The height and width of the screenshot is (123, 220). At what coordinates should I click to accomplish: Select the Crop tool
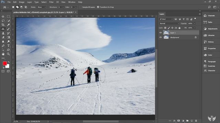click(3, 25)
